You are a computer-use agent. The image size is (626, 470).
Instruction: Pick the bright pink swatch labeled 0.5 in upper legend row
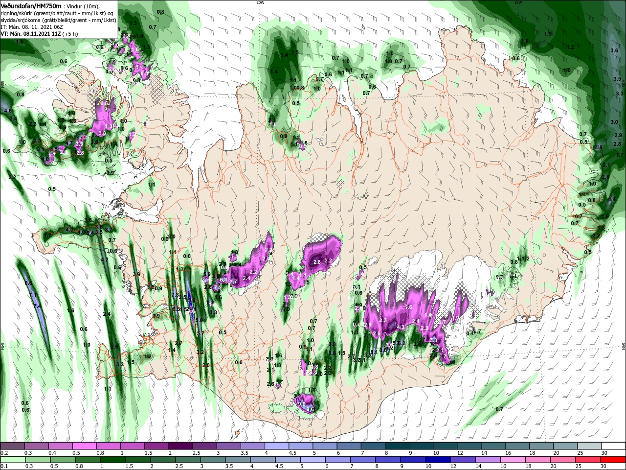(84, 446)
